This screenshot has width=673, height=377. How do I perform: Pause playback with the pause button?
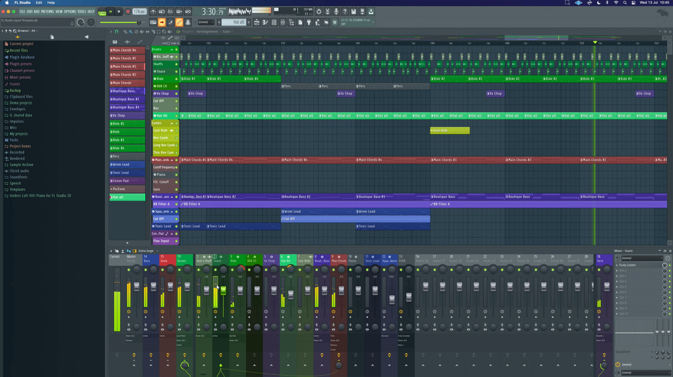tap(110, 11)
